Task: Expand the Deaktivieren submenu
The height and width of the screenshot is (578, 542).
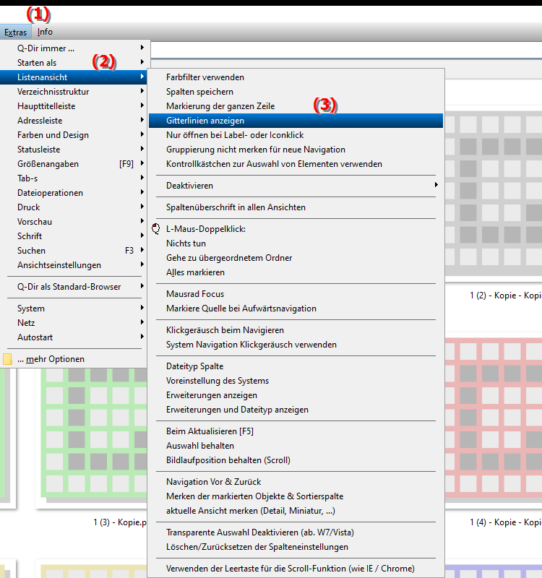Action: pyautogui.click(x=296, y=186)
